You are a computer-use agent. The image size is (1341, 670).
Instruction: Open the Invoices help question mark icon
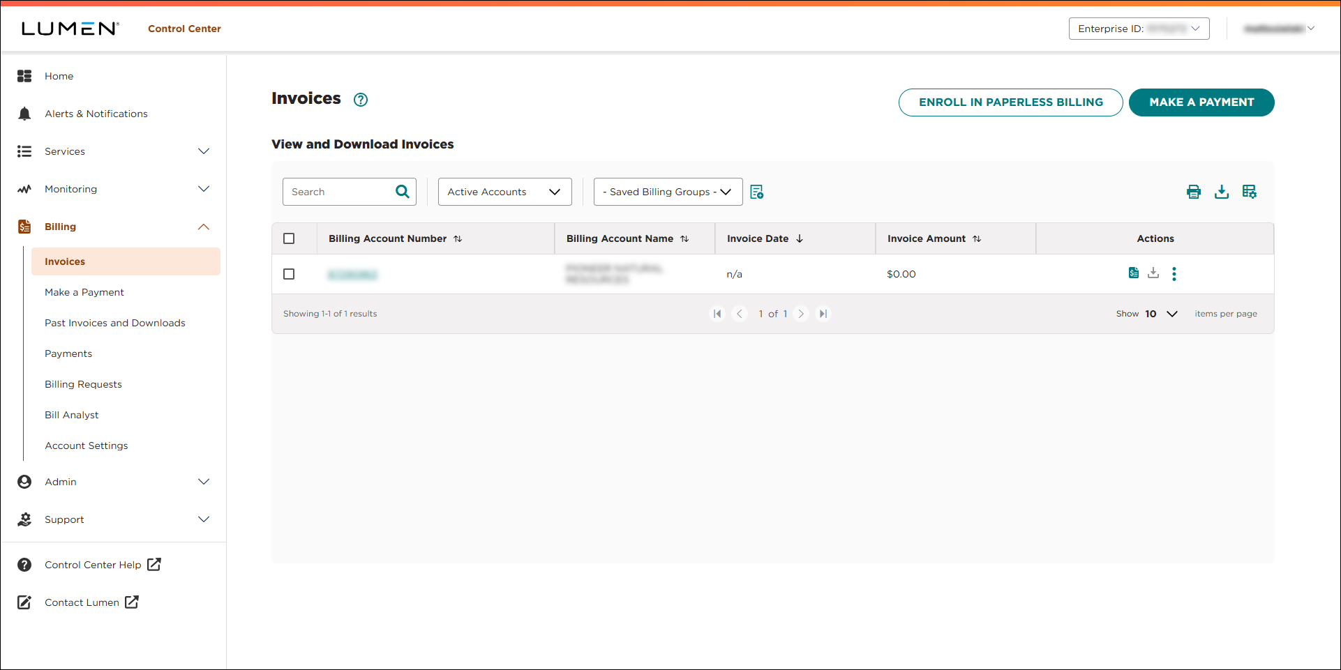(361, 100)
